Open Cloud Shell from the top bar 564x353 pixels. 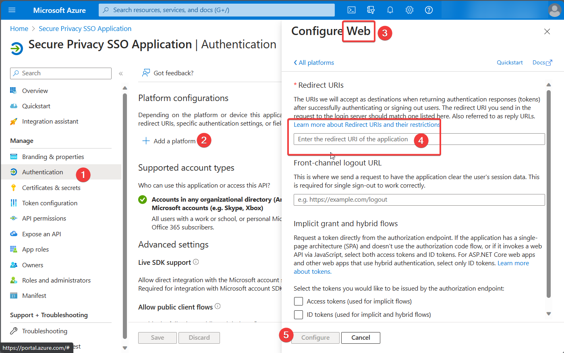pos(351,10)
